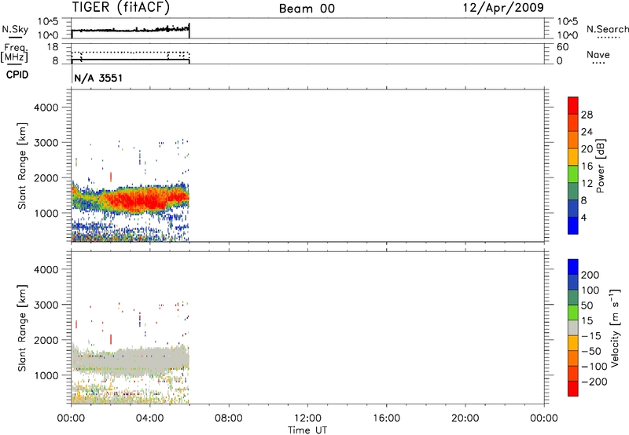Click the 'TIGER (fitACF)' title text
The width and height of the screenshot is (629, 435).
coord(121,7)
